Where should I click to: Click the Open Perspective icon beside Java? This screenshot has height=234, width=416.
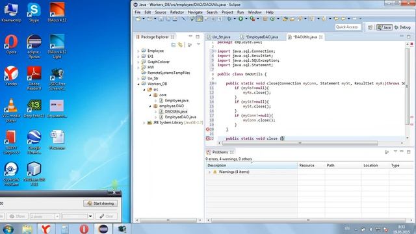point(370,27)
